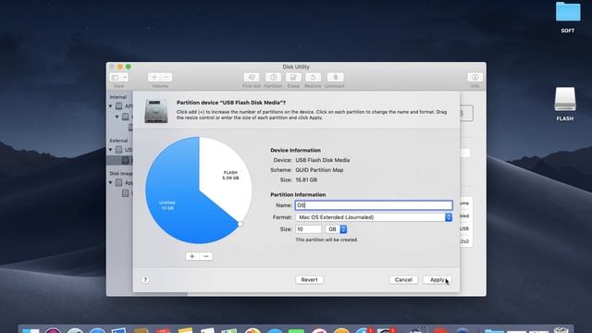Viewport: 592px width, 333px height.
Task: Click the pie chart resize handle
Action: coord(240,224)
